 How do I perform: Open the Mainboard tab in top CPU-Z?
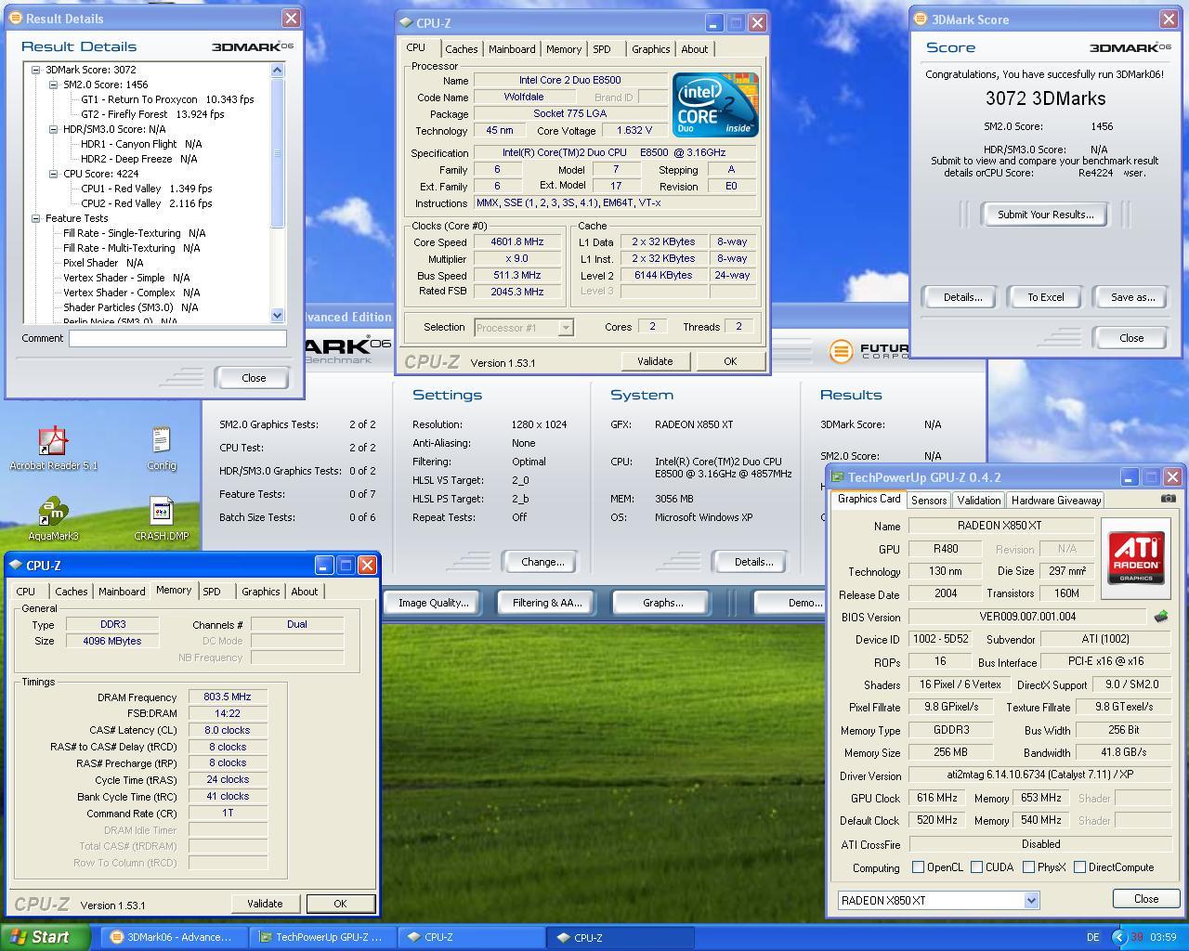512,49
